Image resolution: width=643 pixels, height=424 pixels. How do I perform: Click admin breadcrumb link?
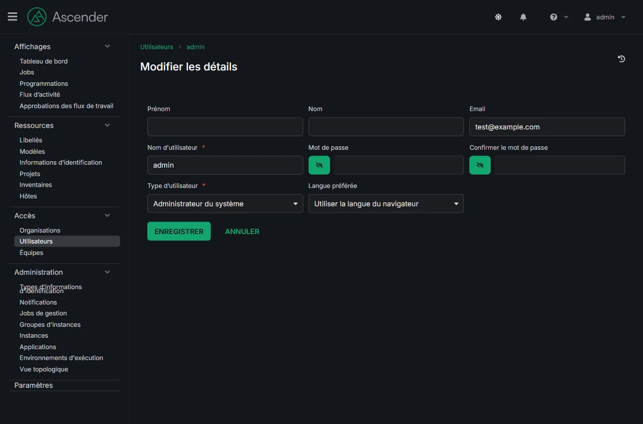[x=195, y=47]
